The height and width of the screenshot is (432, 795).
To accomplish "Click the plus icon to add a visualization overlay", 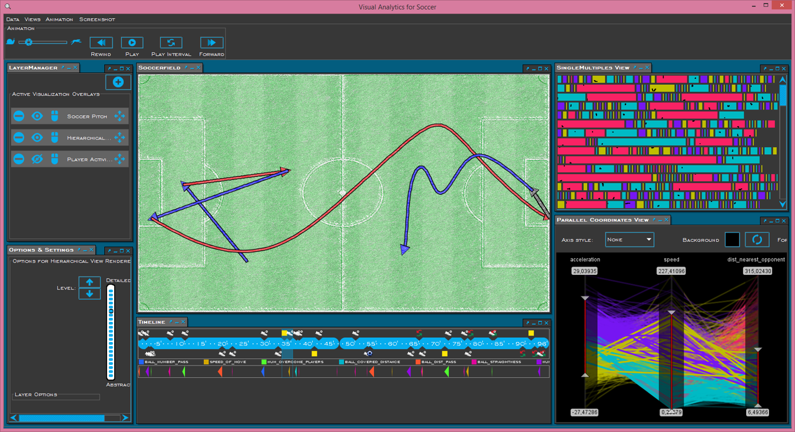I will coord(118,82).
